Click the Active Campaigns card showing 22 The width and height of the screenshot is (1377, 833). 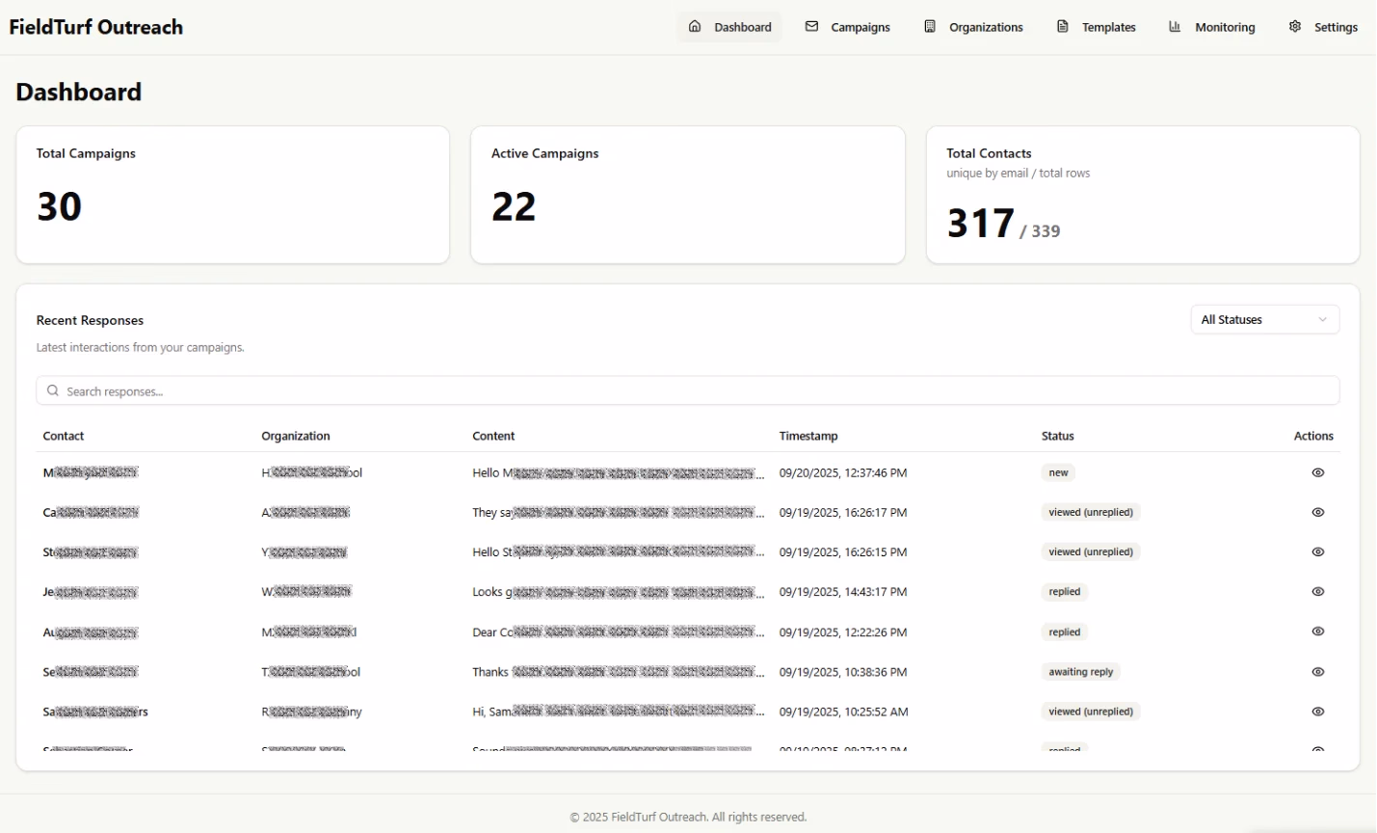pyautogui.click(x=688, y=195)
